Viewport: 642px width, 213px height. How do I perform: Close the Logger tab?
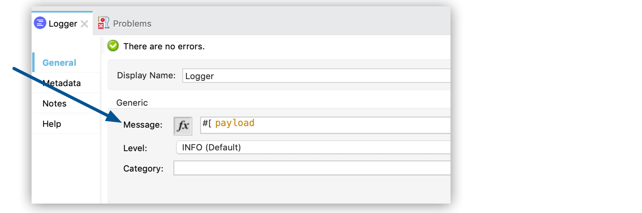[x=84, y=24]
